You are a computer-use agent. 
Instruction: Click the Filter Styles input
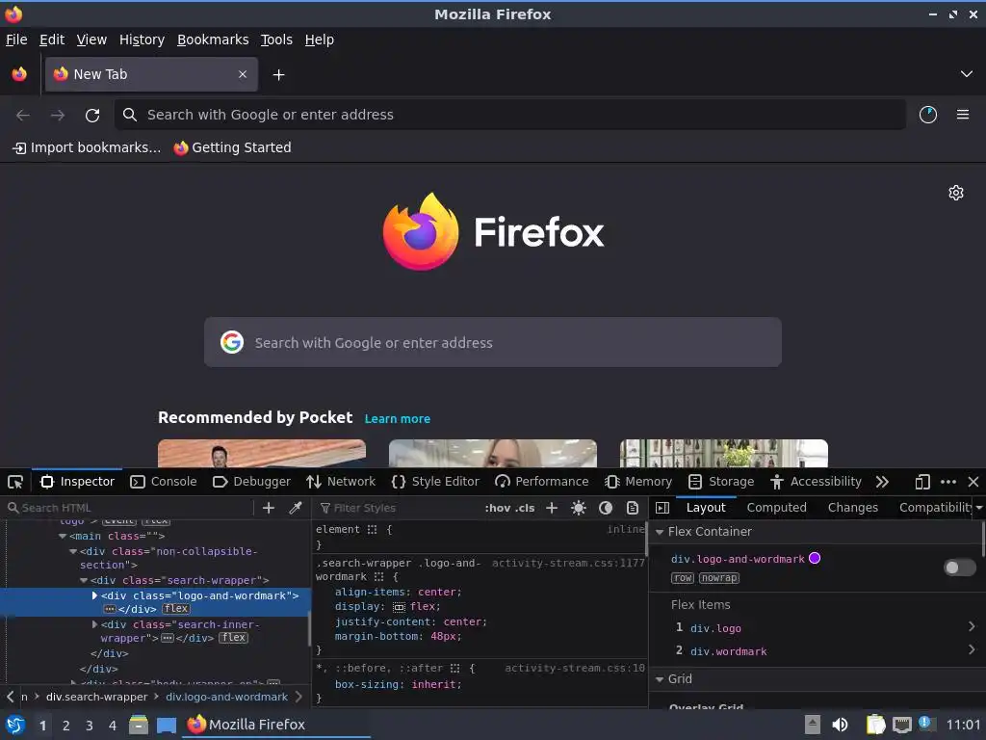[x=400, y=508]
